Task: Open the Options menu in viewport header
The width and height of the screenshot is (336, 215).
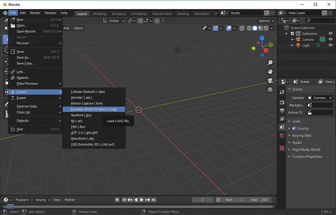Action: click(265, 20)
